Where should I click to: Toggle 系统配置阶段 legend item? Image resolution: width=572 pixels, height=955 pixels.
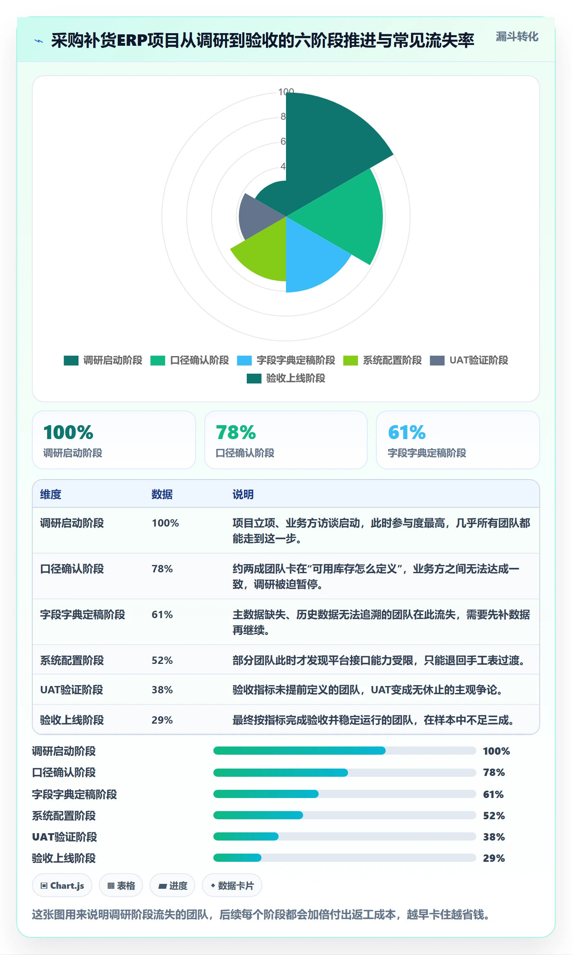tap(382, 361)
